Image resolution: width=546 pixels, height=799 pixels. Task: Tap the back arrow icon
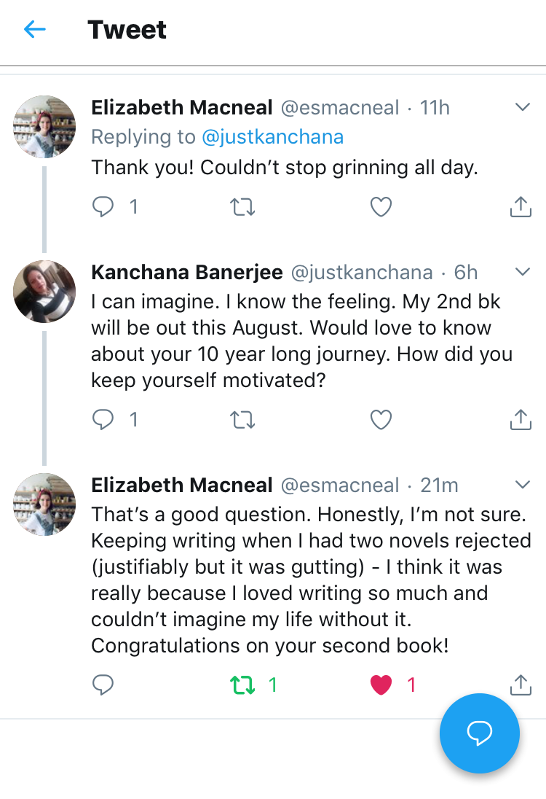pyautogui.click(x=35, y=29)
